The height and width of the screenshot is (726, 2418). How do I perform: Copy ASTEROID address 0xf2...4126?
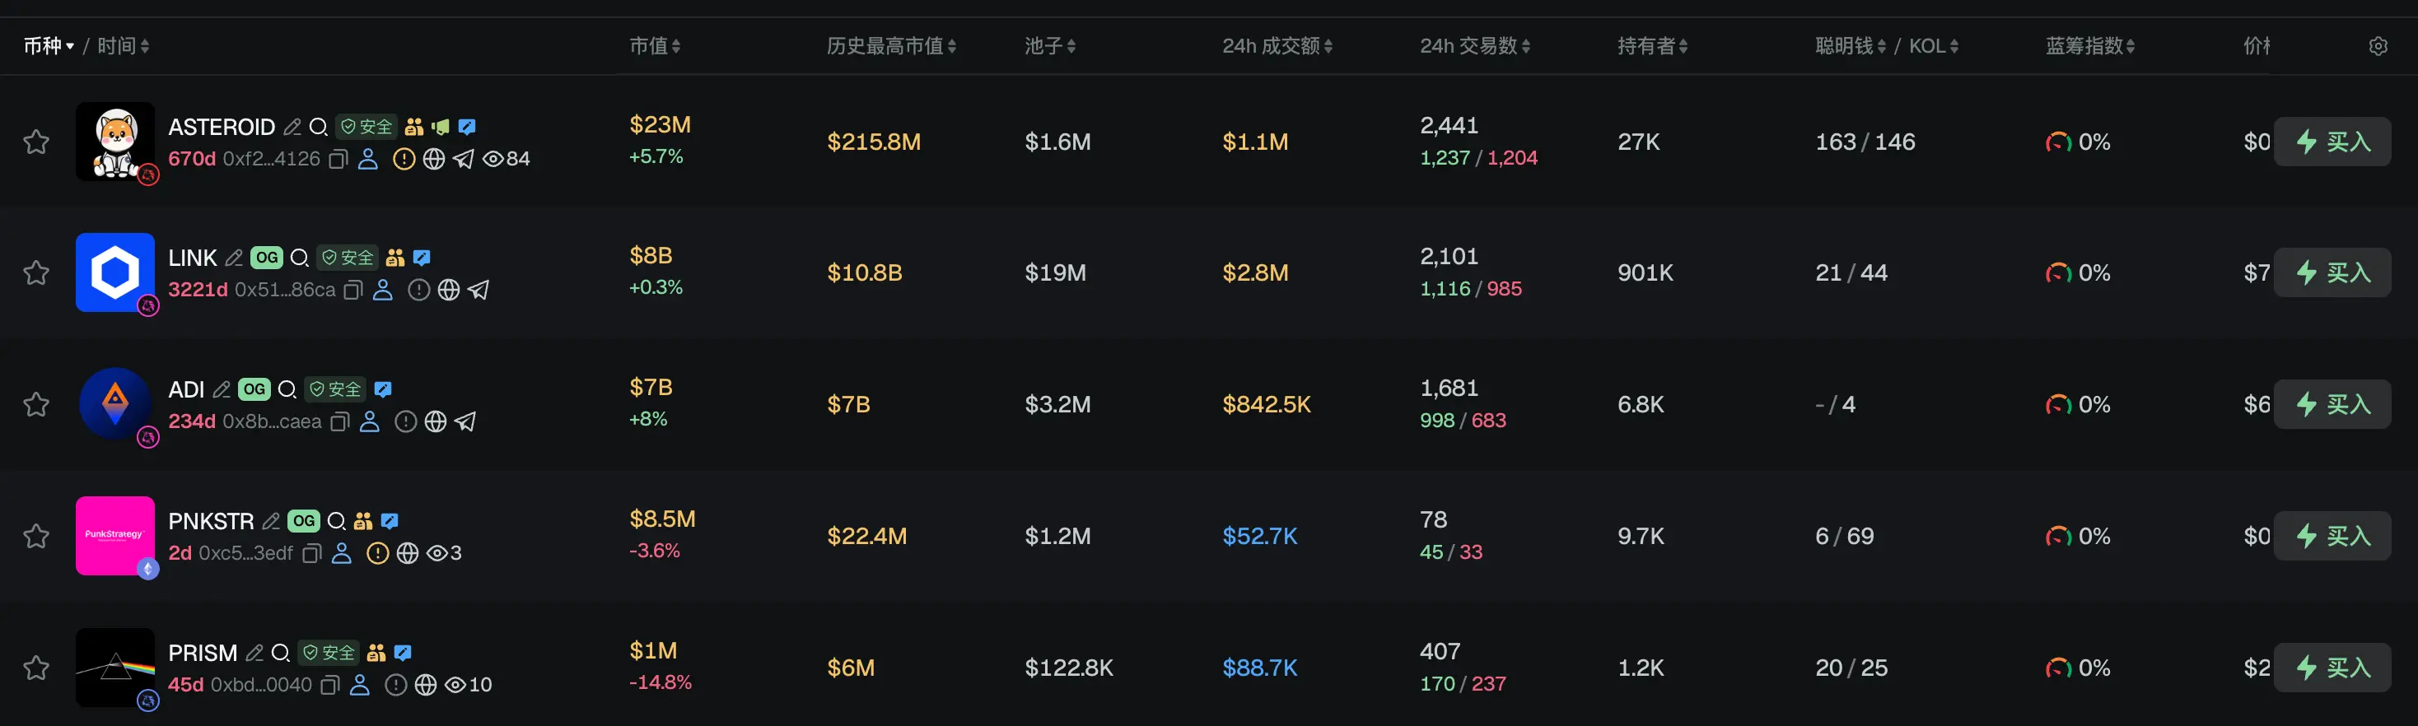tap(338, 160)
